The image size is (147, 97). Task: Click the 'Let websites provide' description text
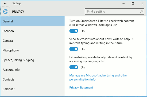(x=101, y=59)
